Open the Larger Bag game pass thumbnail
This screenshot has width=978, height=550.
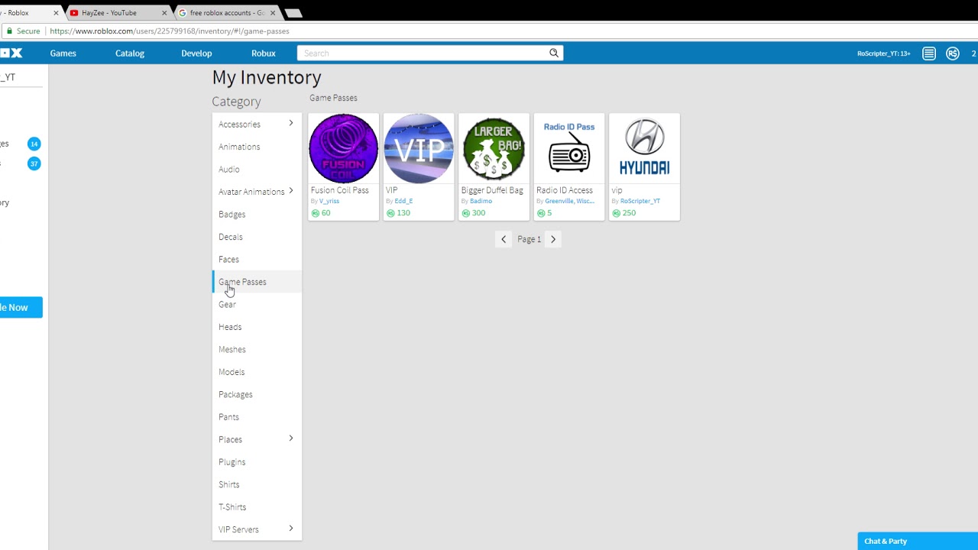494,148
